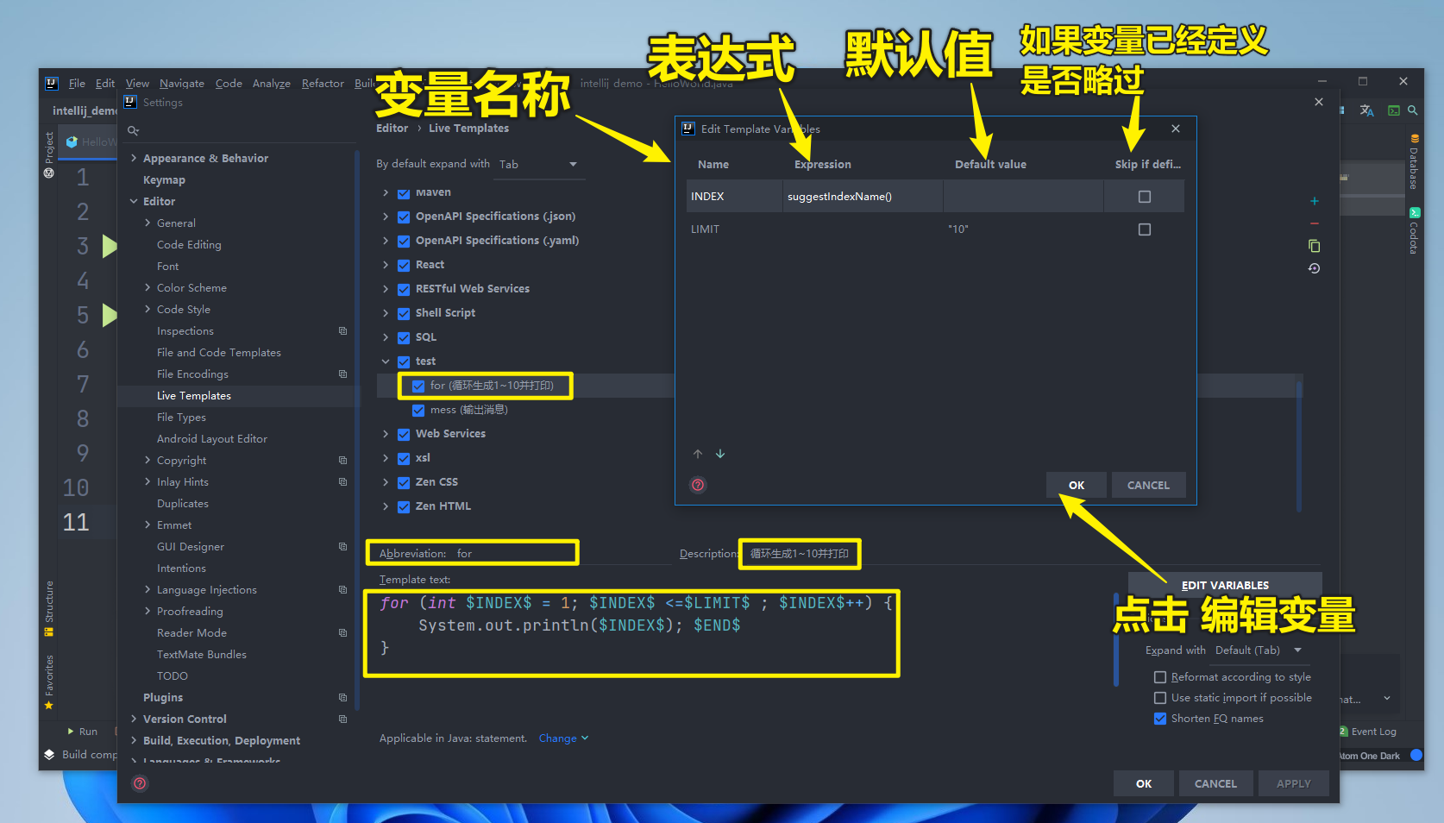The height and width of the screenshot is (823, 1444).
Task: Open the File menu
Action: (77, 84)
